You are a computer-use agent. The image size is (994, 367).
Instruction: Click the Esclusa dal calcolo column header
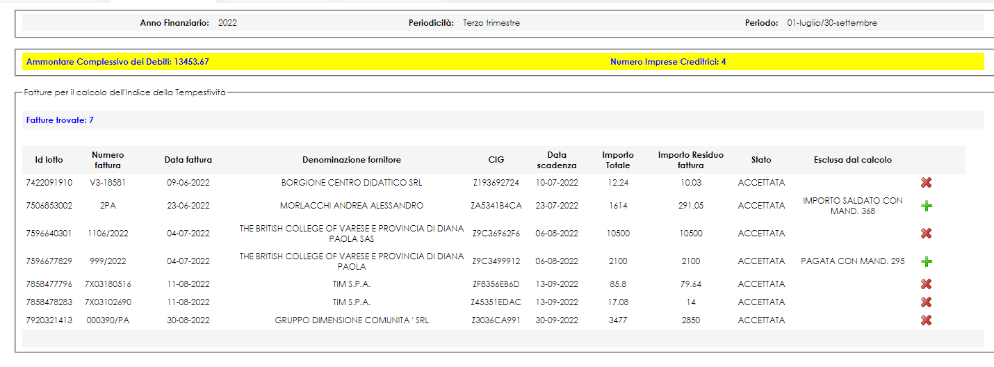(852, 160)
